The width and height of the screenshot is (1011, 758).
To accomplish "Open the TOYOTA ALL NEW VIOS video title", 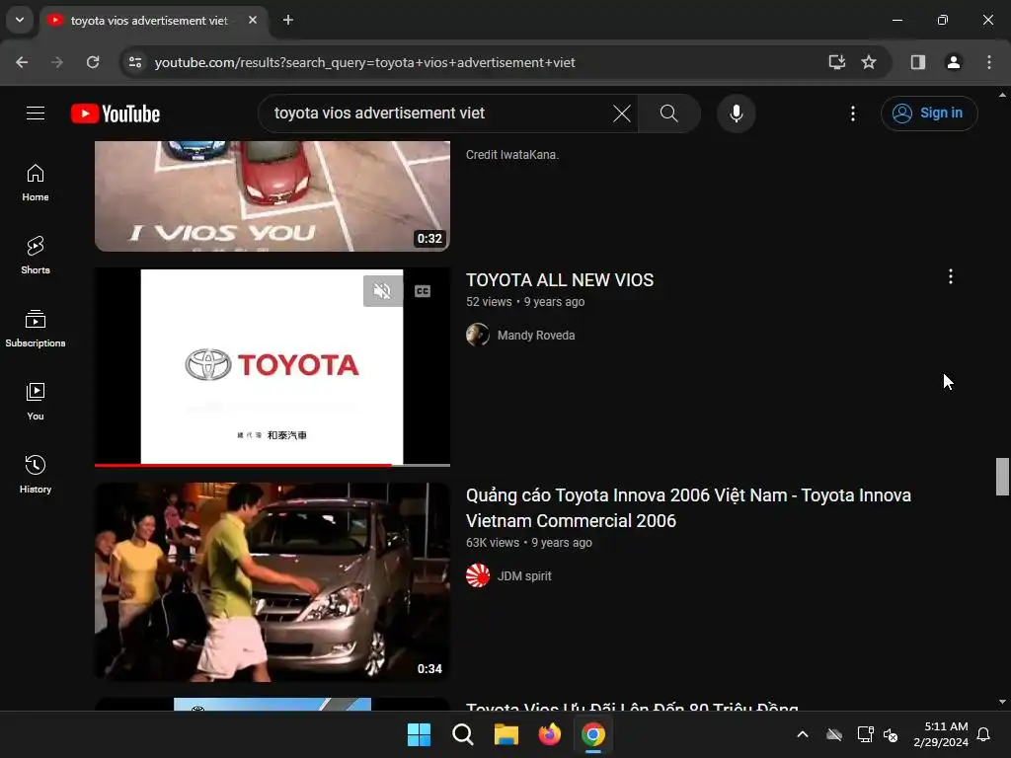I will 559,279.
